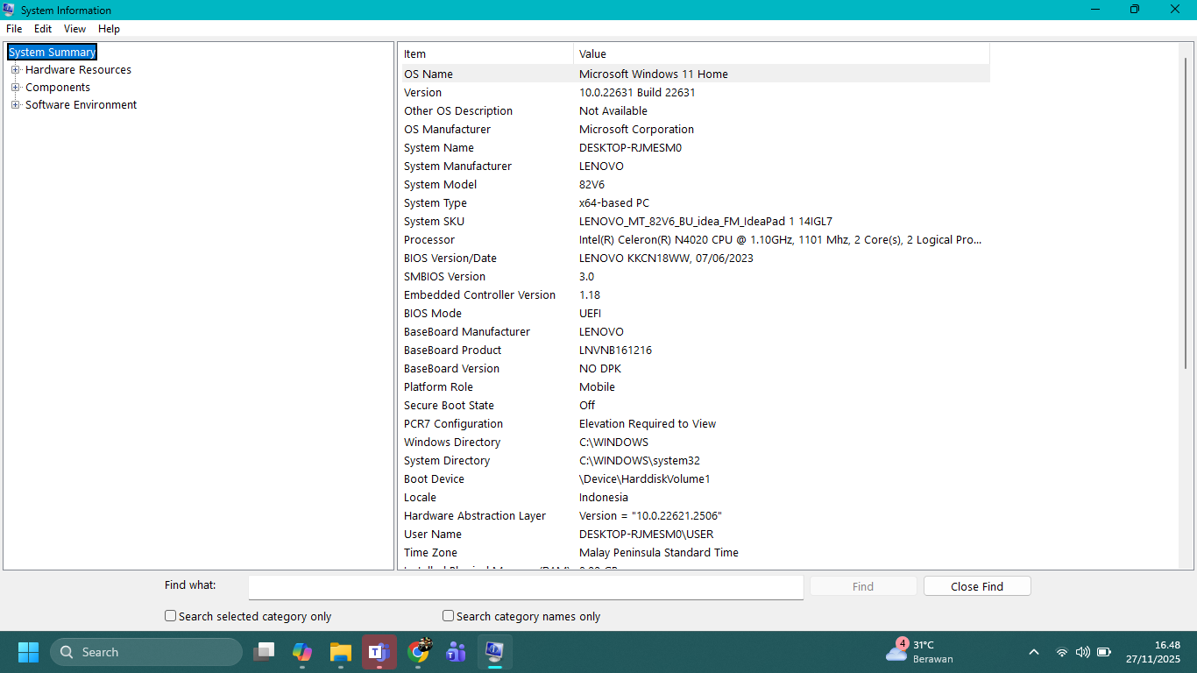
Task: Click the System Information icon in the taskbar
Action: pyautogui.click(x=494, y=652)
